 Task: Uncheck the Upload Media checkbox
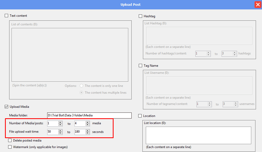(7, 107)
